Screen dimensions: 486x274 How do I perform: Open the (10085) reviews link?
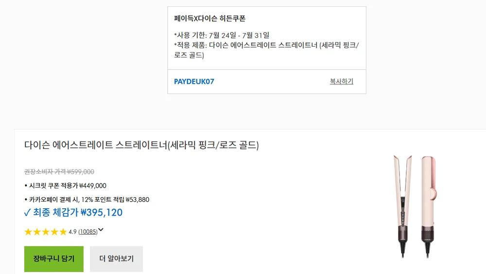87,232
